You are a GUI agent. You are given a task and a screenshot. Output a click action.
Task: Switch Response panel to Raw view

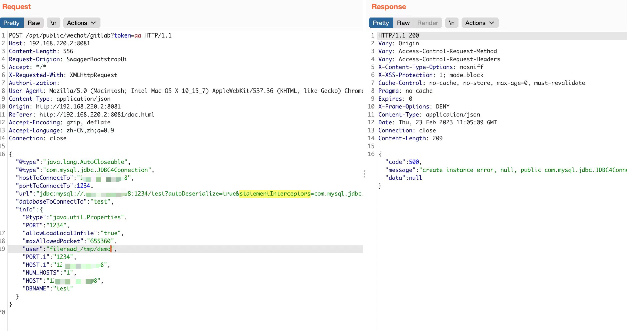tap(403, 23)
